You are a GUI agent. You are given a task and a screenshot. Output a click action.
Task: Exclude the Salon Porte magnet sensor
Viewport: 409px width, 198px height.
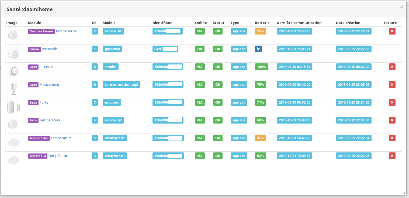pyautogui.click(x=392, y=103)
